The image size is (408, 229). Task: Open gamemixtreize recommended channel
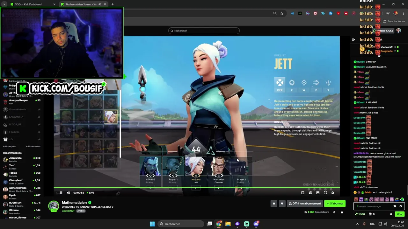[x=22, y=189]
